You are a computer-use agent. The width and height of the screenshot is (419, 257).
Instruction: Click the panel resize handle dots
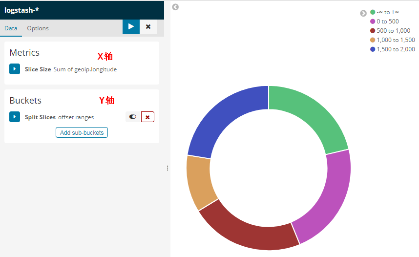tap(168, 168)
